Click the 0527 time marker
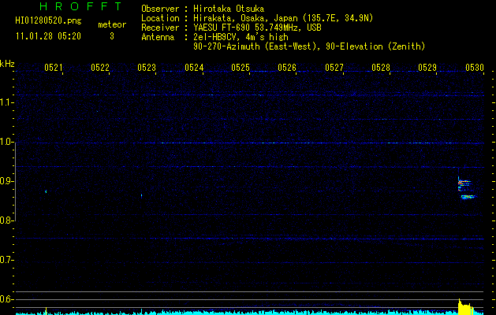Screen dimensions: 496x315 pos(334,68)
